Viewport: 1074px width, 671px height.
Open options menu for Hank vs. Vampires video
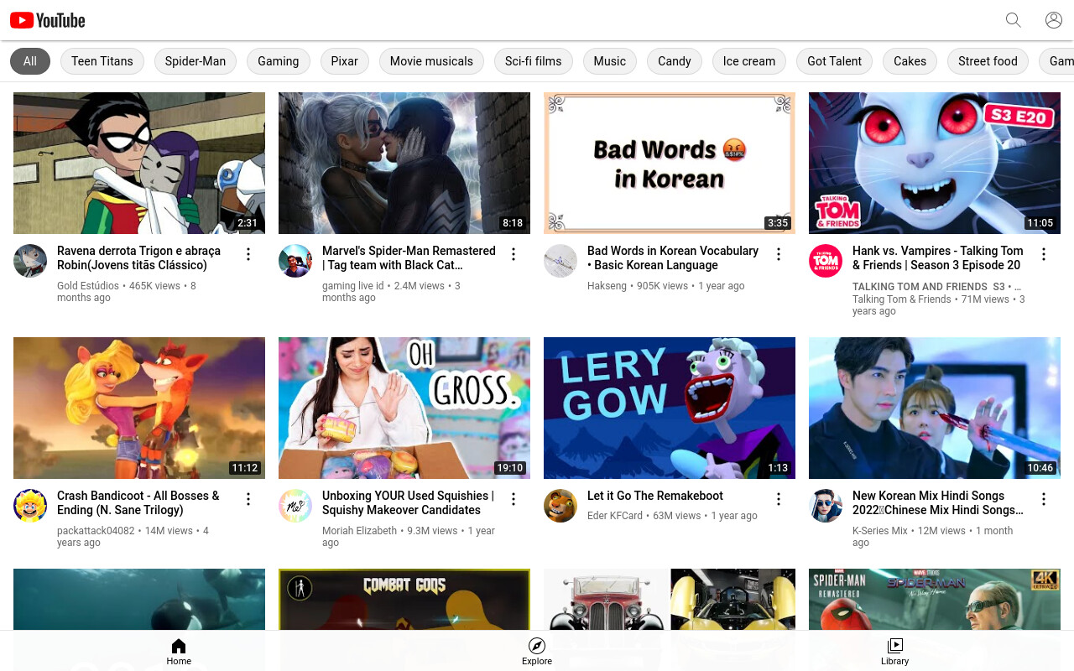coord(1044,254)
